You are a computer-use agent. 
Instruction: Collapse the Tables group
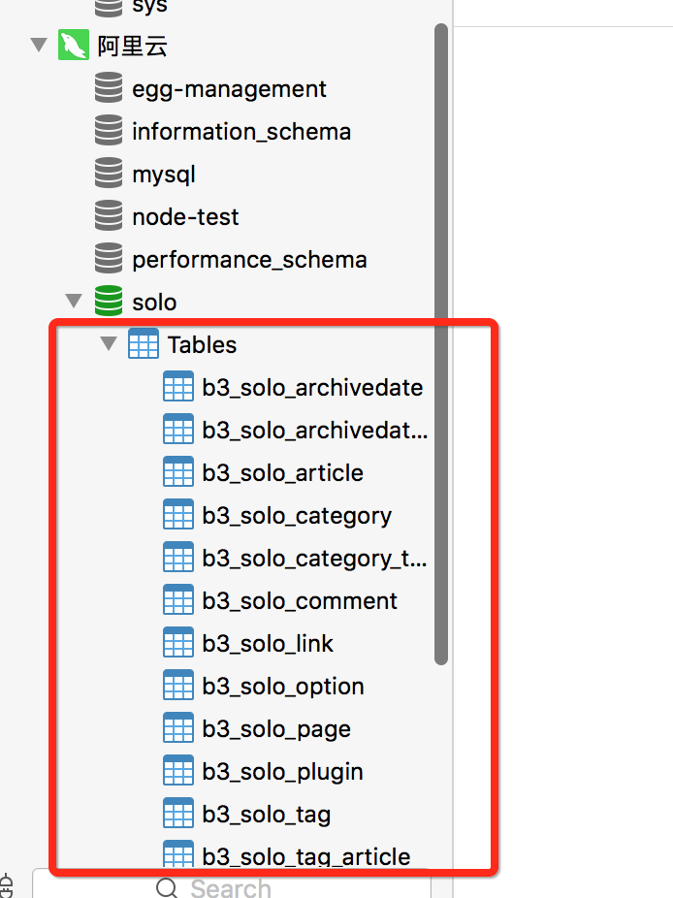click(109, 344)
